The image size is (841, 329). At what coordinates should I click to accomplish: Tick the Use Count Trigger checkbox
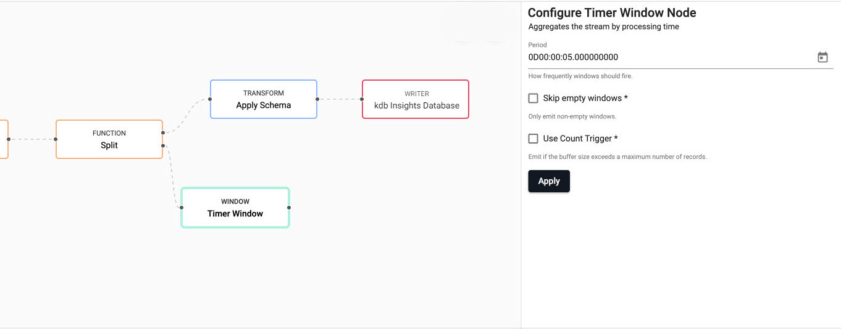[533, 139]
